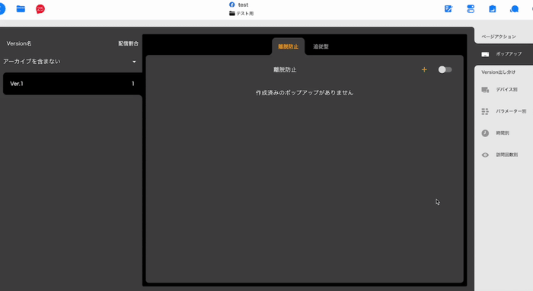Expand the アーカイブを含まない dropdown

pos(70,62)
